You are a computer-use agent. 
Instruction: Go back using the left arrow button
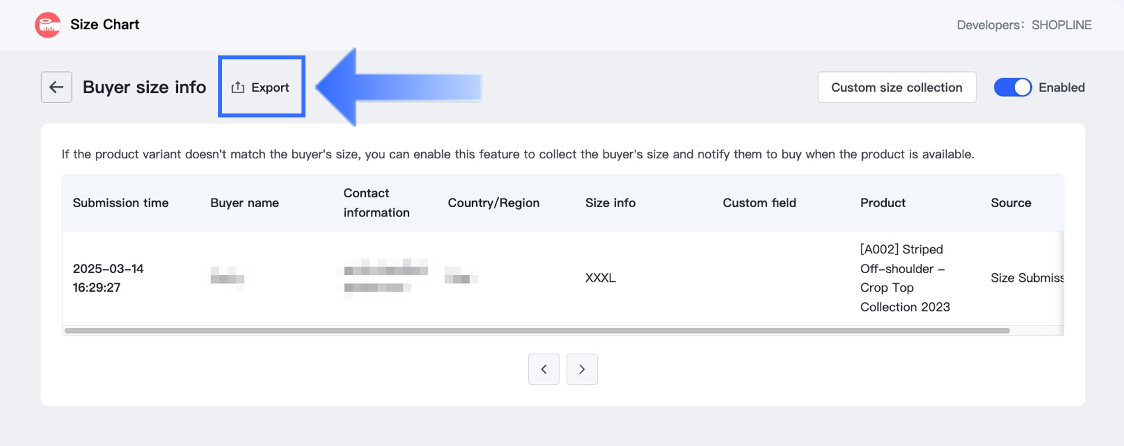(56, 87)
